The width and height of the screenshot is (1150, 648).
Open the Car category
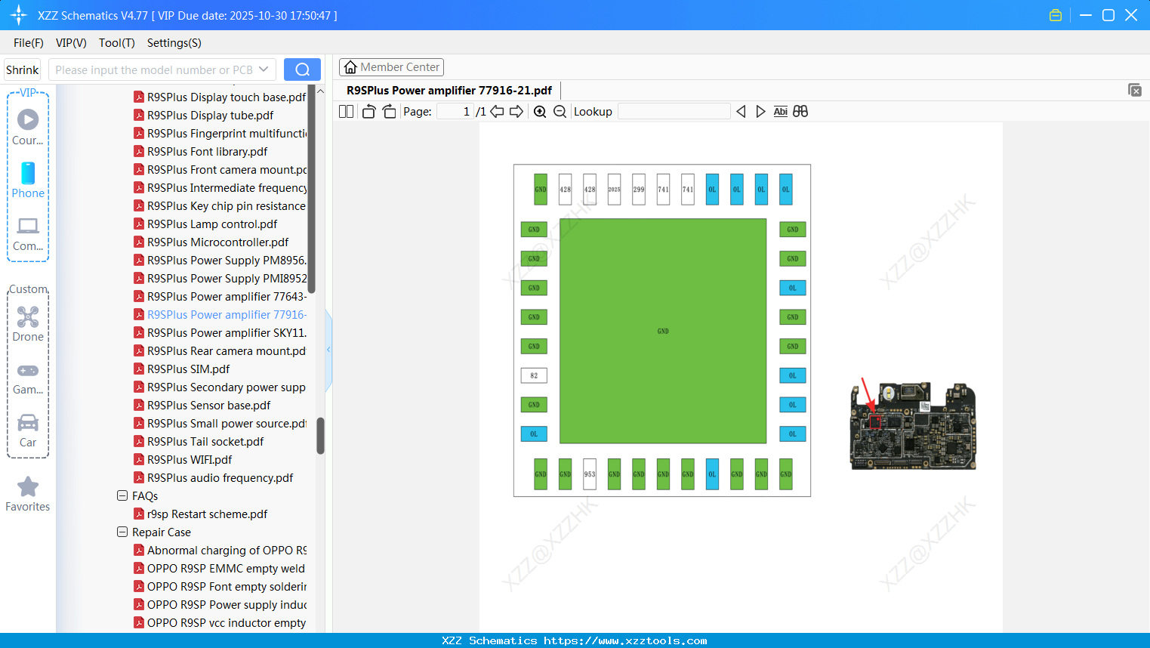pyautogui.click(x=28, y=430)
